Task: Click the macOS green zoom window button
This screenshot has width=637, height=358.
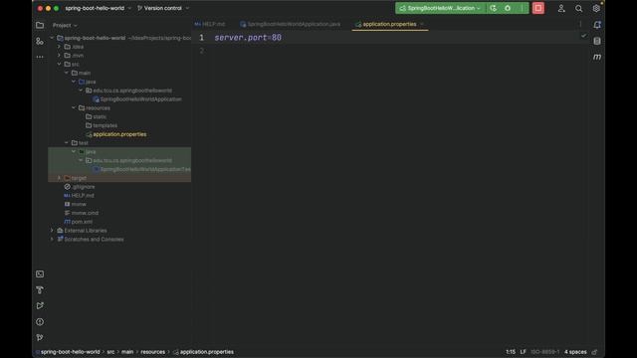Action: pyautogui.click(x=56, y=8)
